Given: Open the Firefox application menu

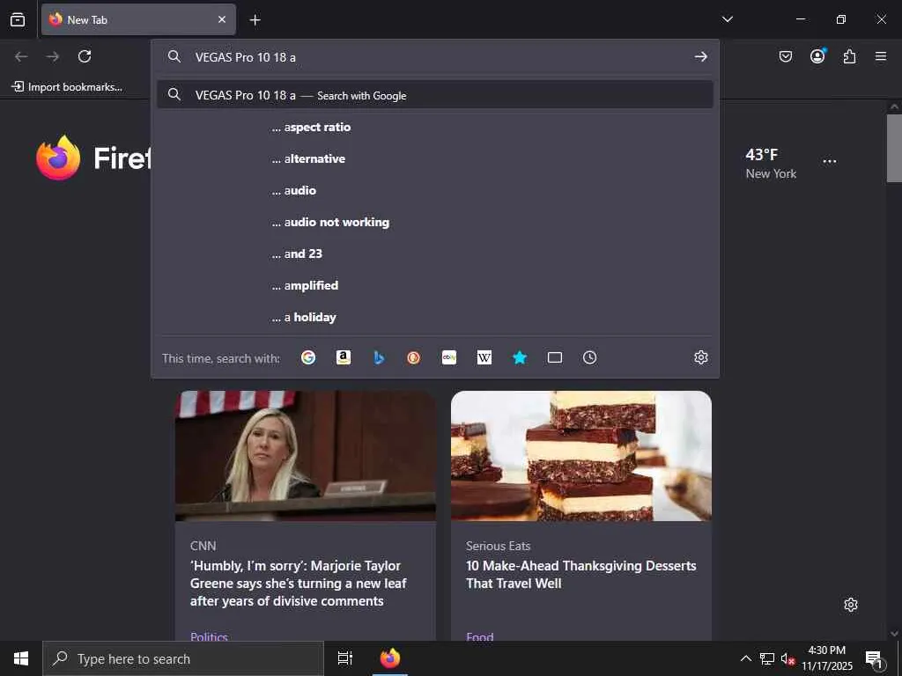Looking at the screenshot, I should pos(881,56).
